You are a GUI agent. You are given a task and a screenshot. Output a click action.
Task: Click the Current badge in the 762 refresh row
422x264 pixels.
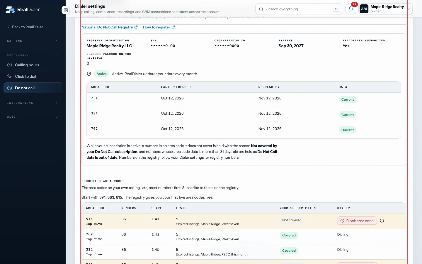[348, 130]
